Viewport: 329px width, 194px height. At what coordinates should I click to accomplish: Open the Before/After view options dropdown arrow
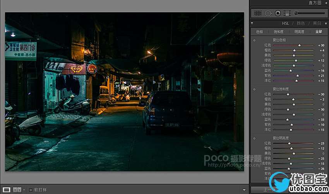[x=24, y=190]
